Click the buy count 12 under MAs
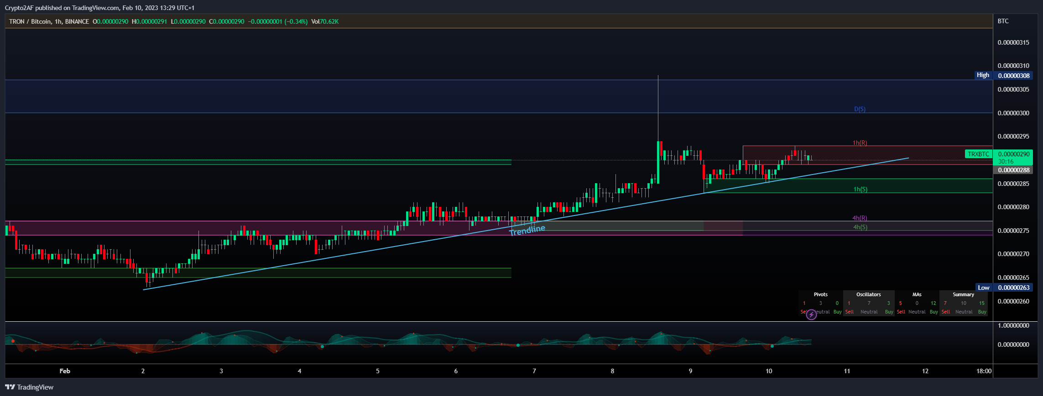 click(933, 303)
